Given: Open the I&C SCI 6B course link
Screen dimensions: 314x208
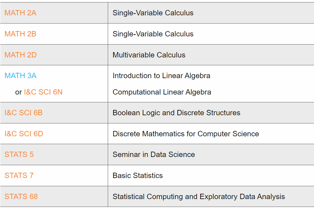Looking at the screenshot, I should (x=24, y=113).
